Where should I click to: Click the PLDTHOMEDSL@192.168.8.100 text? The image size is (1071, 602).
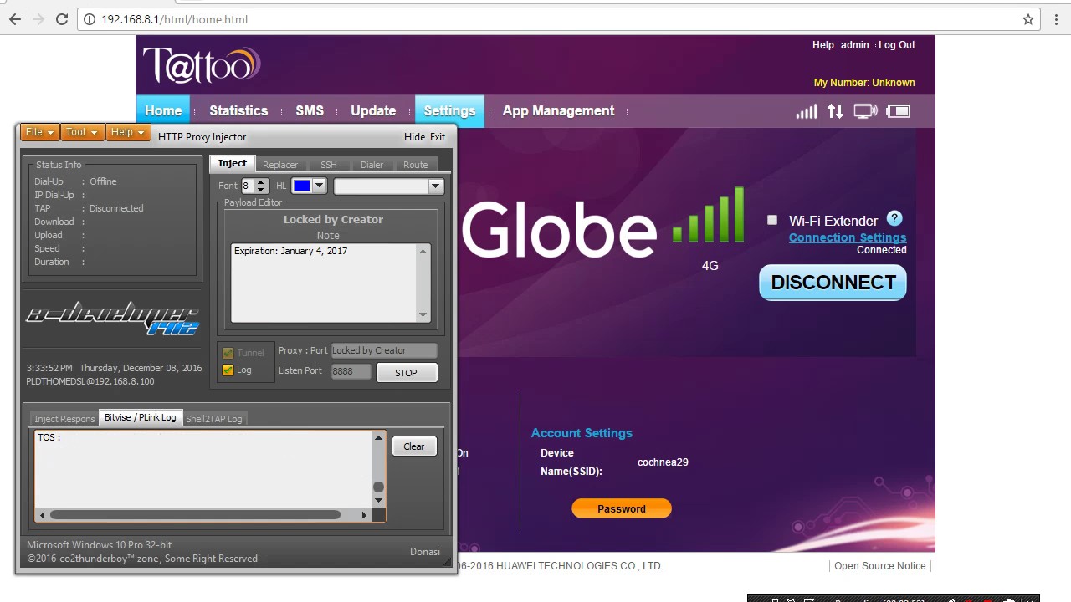90,381
